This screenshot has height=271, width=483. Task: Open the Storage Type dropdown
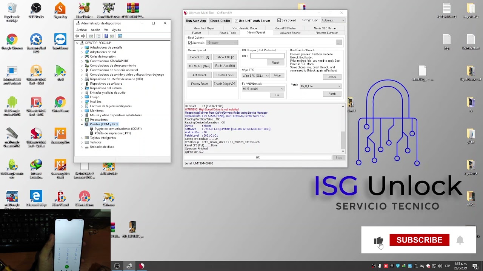(332, 20)
